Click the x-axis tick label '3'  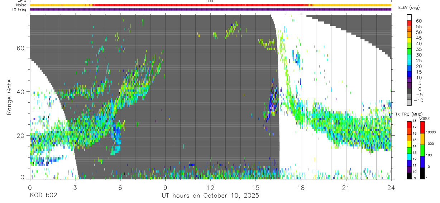tap(75, 188)
